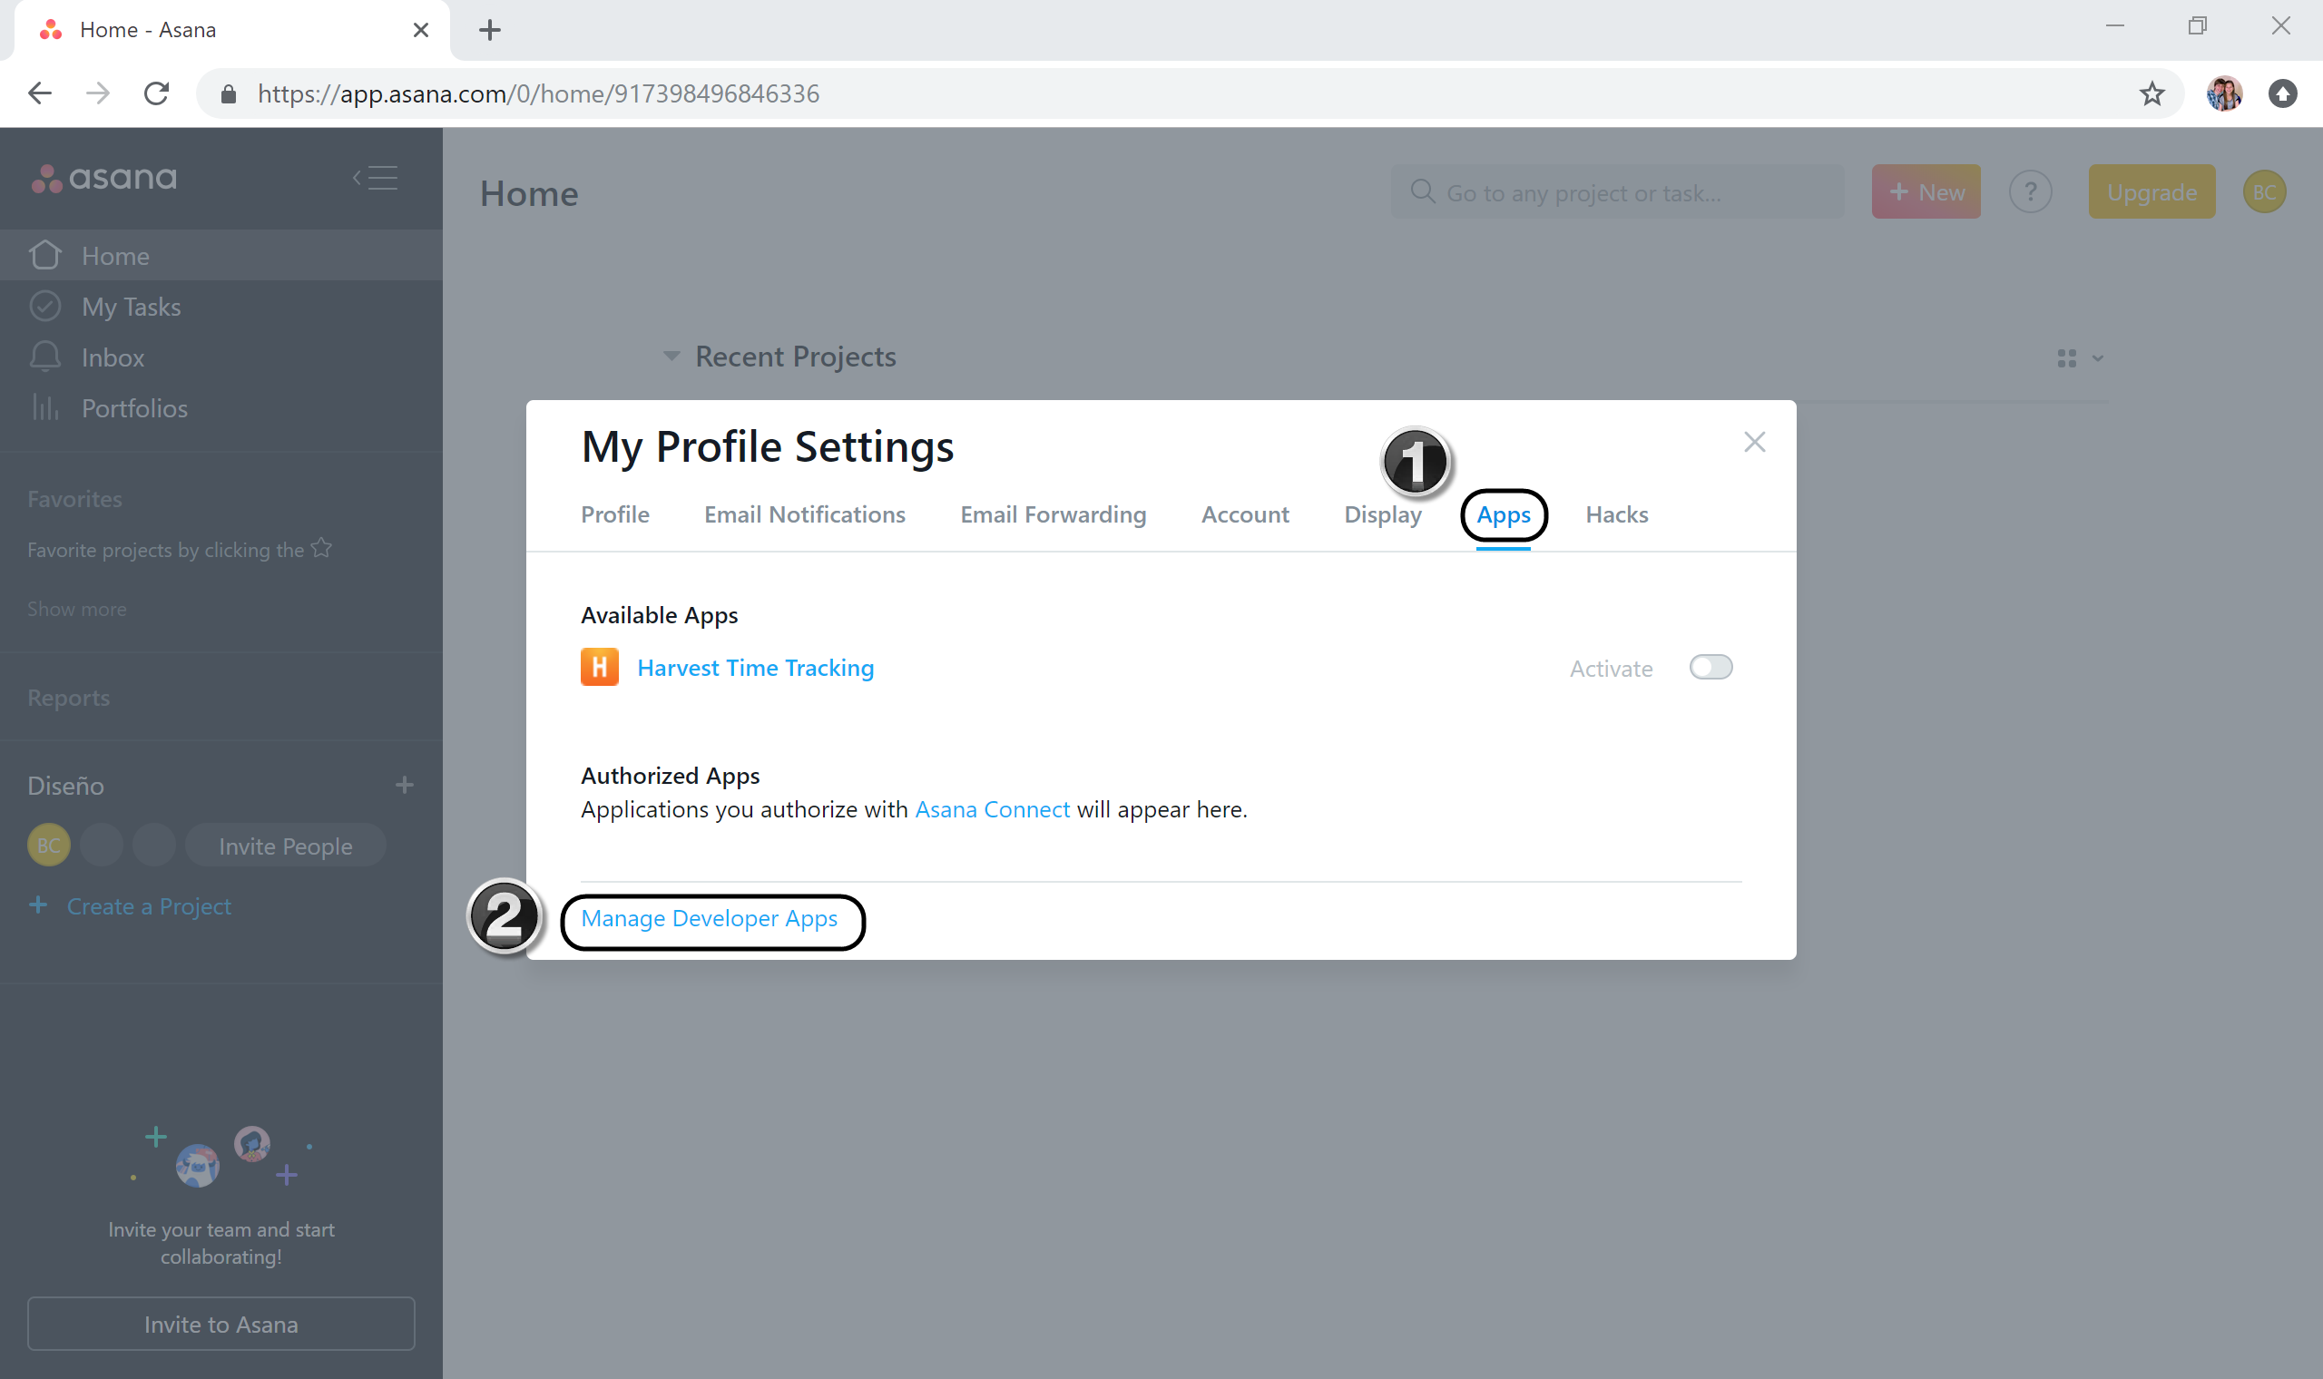Switch to the Profile tab
Image resolution: width=2323 pixels, height=1379 pixels.
(615, 514)
